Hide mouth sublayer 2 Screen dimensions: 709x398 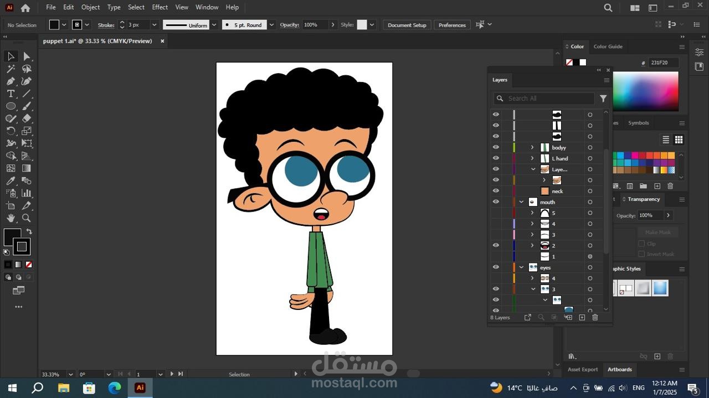tap(496, 245)
